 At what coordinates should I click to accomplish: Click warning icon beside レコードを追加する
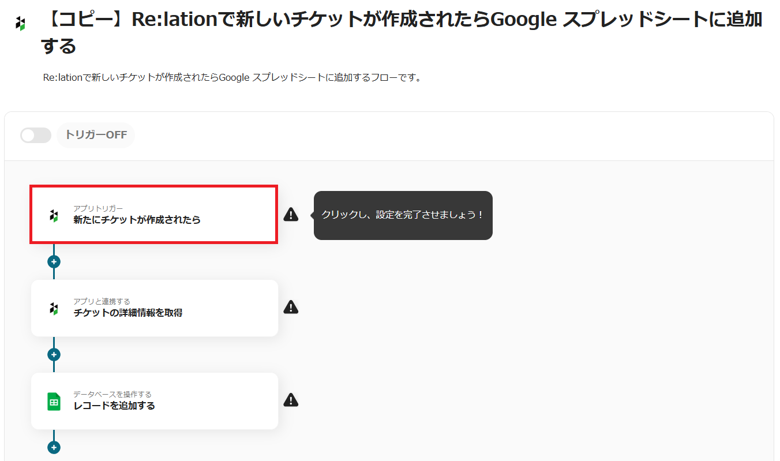291,400
